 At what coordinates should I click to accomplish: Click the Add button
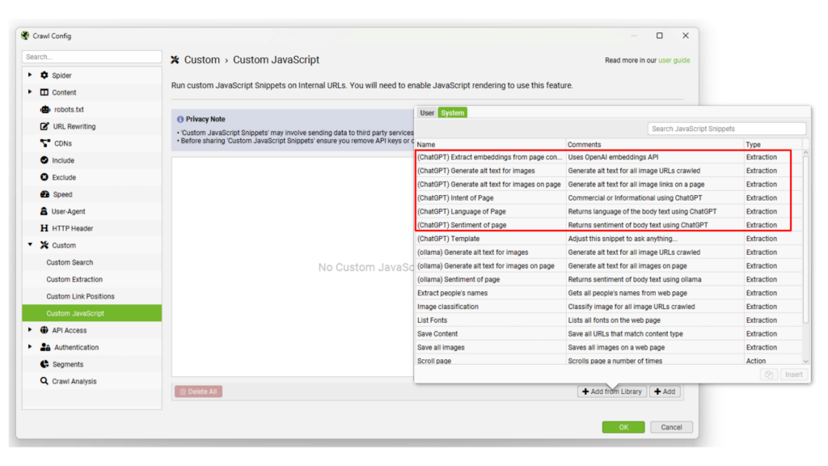(665, 392)
